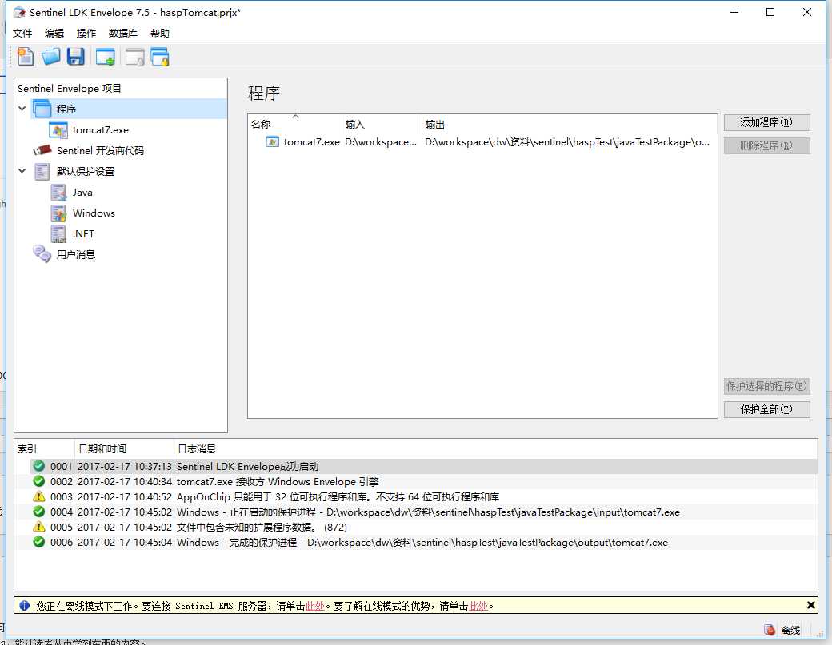
Task: Click the 输入 column header
Action: pos(382,124)
